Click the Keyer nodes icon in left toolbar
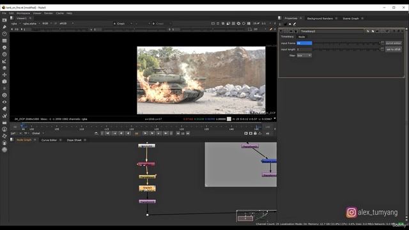409x230 pixels. [x=4, y=61]
